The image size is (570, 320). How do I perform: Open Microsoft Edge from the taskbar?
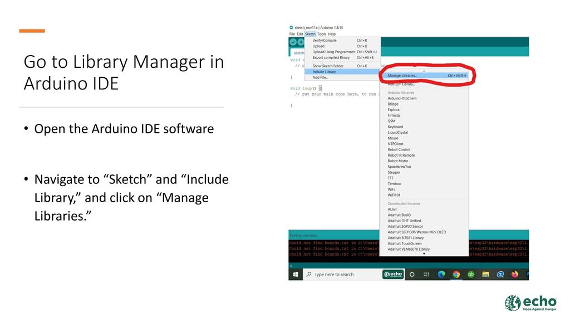[441, 274]
